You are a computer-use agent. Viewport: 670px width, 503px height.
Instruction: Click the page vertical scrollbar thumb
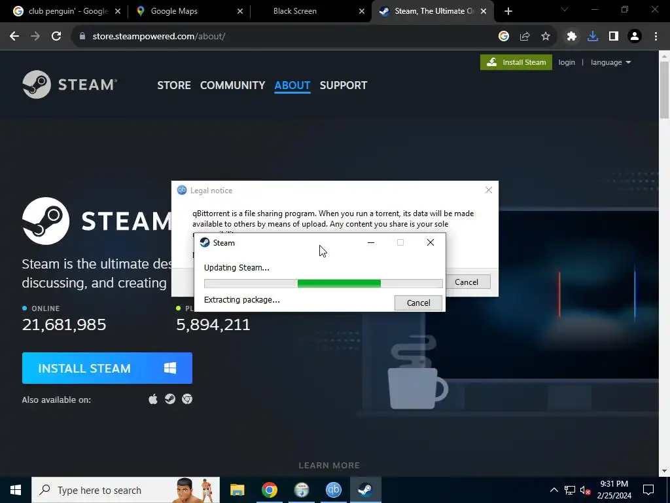tap(665, 89)
